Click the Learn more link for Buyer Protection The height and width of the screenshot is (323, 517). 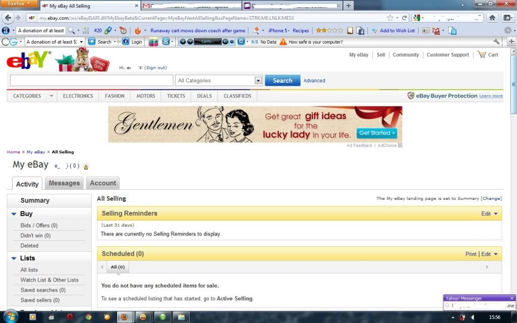coord(491,96)
